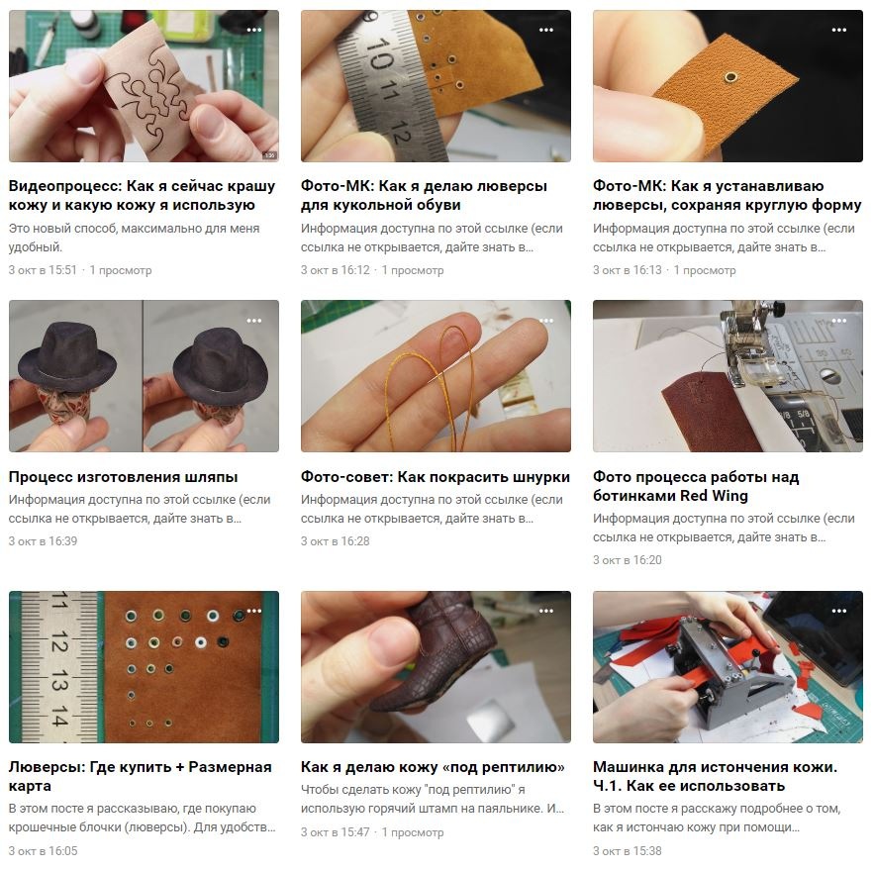The width and height of the screenshot is (874, 871).
Task: Open three-dots menu on round eyelet installation card
Action: 839,30
